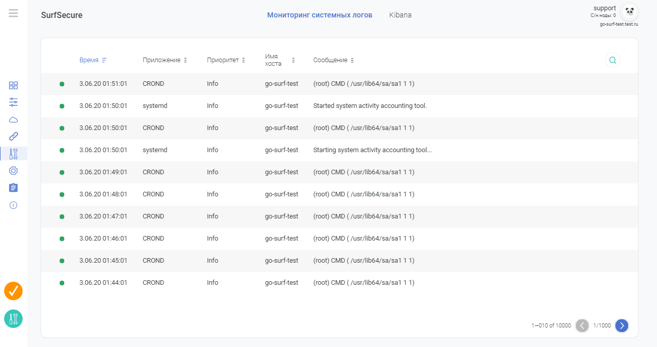Image resolution: width=657 pixels, height=347 pixels.
Task: Open the hamburger menu in top-left
Action: 13,13
